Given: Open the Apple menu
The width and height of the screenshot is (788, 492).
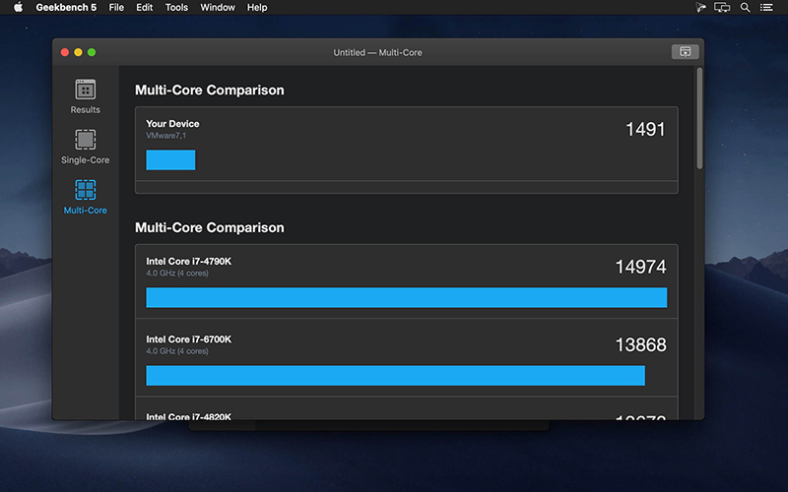Looking at the screenshot, I should tap(18, 7).
